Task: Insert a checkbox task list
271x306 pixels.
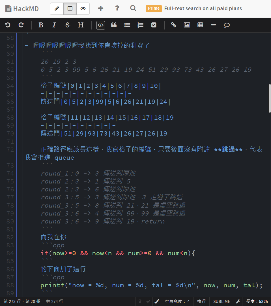Action: pos(154,25)
